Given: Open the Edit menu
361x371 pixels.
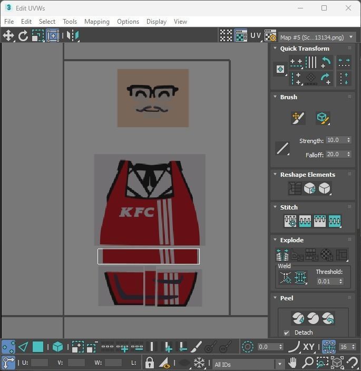Looking at the screenshot, I should pyautogui.click(x=26, y=22).
